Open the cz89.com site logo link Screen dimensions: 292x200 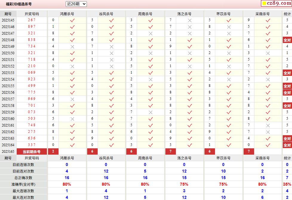tap(276, 3)
